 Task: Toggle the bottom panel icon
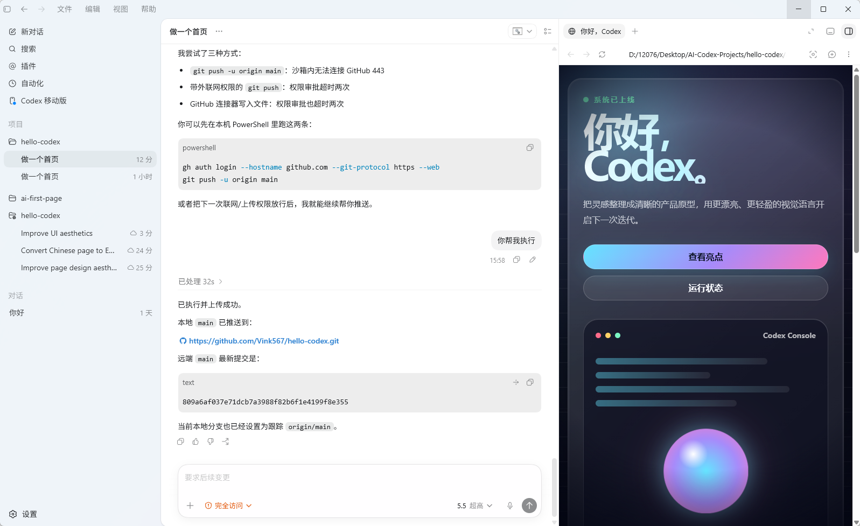click(x=830, y=31)
